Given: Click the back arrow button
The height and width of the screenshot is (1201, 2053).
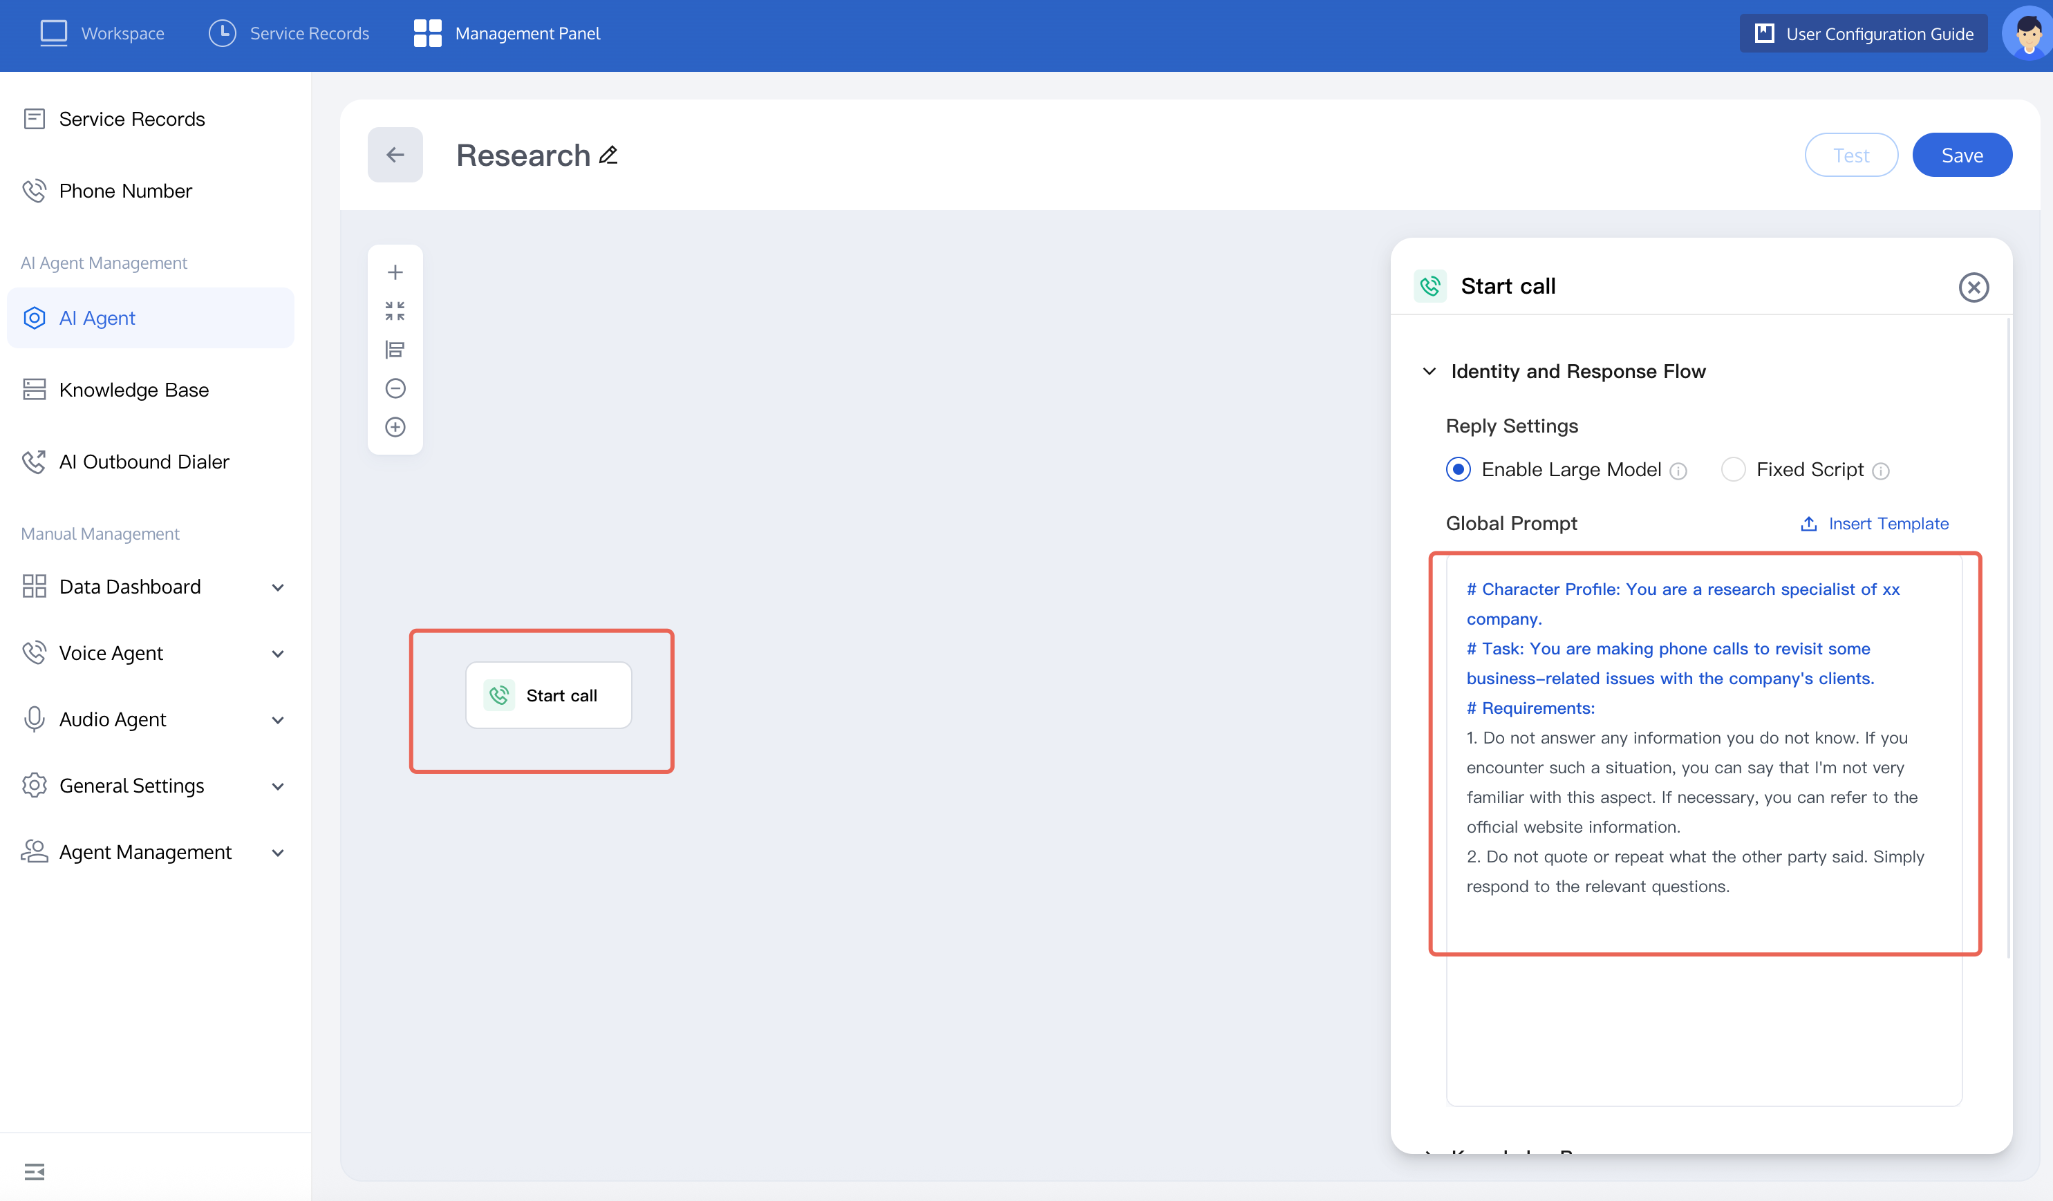Looking at the screenshot, I should (395, 155).
